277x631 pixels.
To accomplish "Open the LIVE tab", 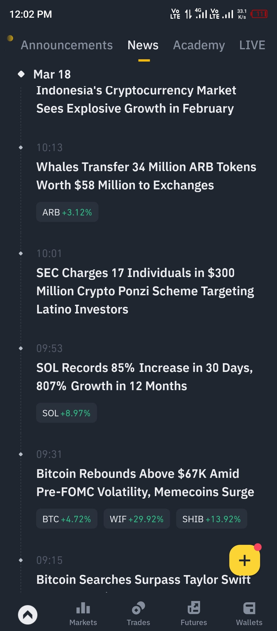I will [x=252, y=45].
